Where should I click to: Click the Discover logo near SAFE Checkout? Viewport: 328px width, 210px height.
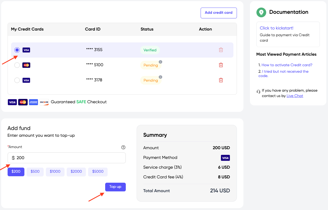44,102
